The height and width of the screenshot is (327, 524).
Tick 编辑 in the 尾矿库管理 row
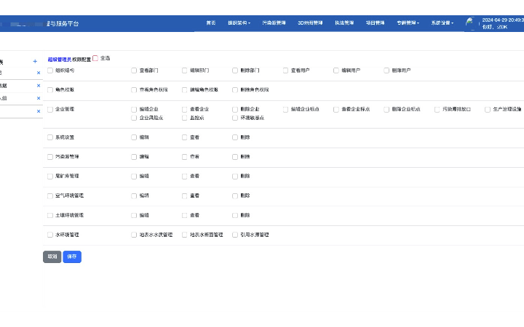pos(134,176)
